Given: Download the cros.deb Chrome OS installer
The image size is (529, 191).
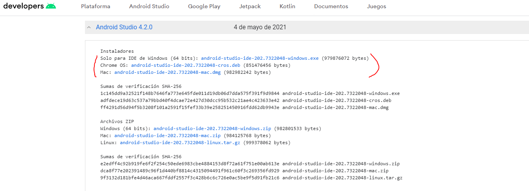Looking at the screenshot, I should (x=186, y=65).
